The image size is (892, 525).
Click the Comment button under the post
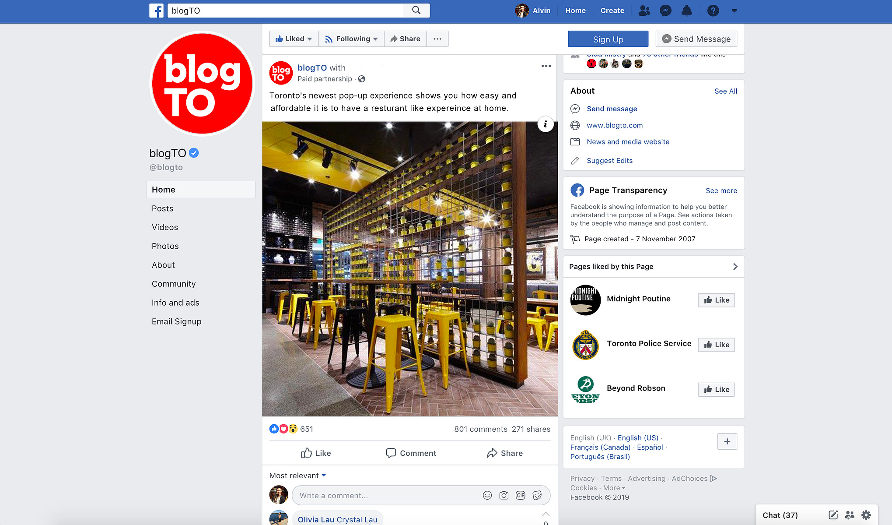pyautogui.click(x=411, y=453)
